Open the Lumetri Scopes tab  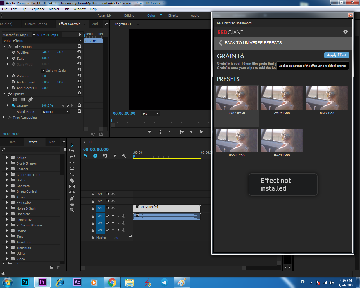(x=36, y=24)
